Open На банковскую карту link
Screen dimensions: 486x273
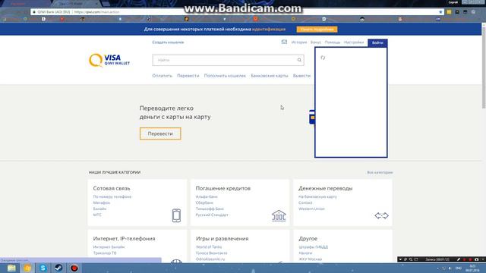[x=317, y=196]
